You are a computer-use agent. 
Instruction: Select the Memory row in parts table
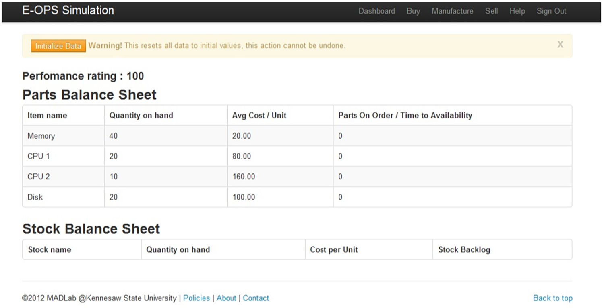[41, 136]
